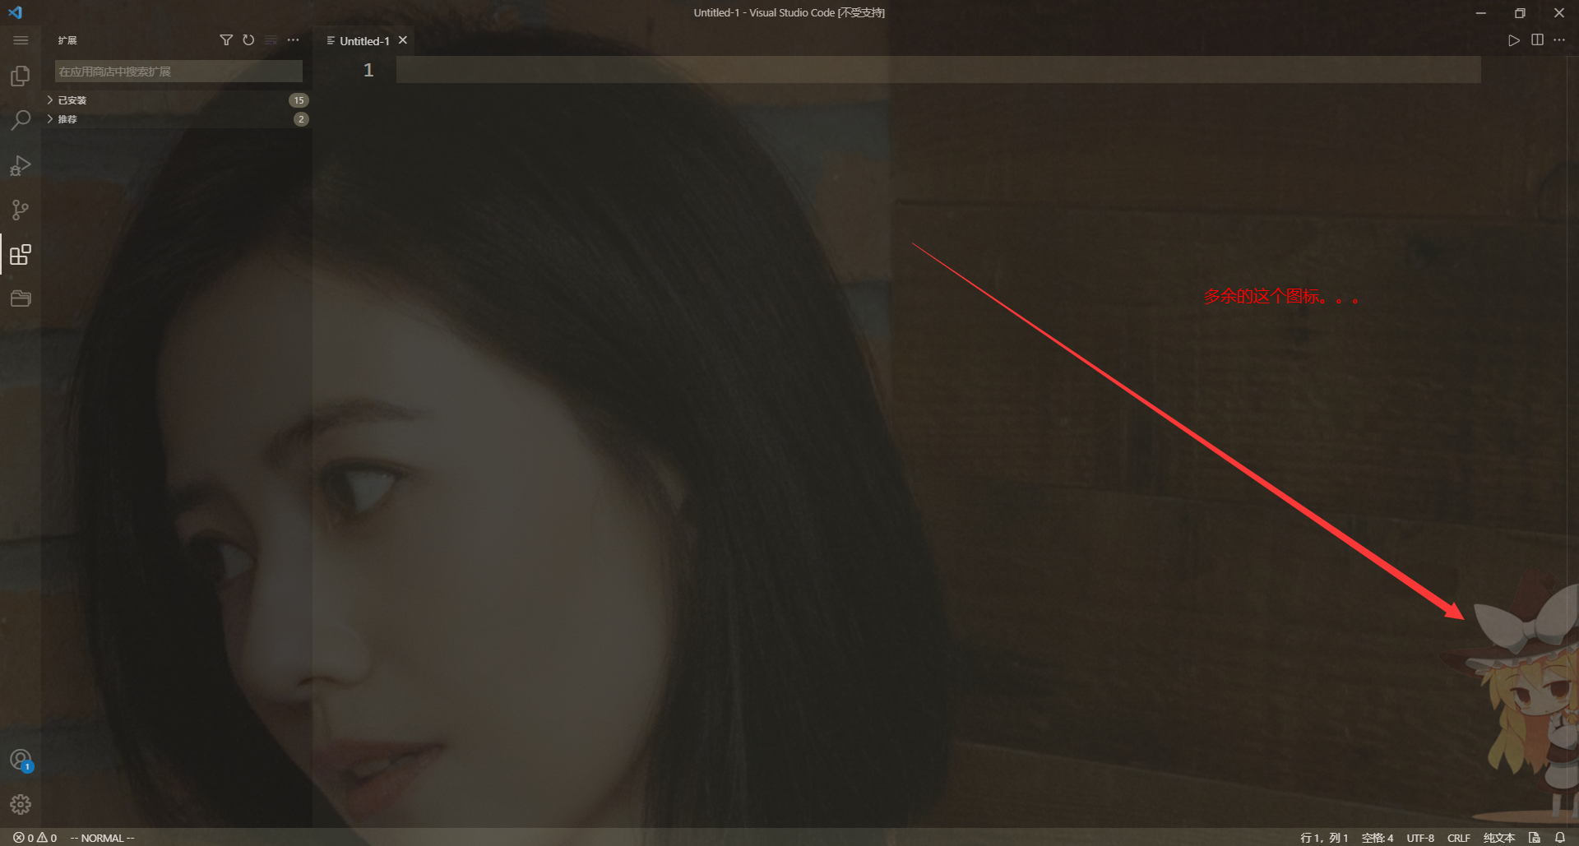Open extensions panel more actions menu
The height and width of the screenshot is (846, 1579).
(293, 40)
